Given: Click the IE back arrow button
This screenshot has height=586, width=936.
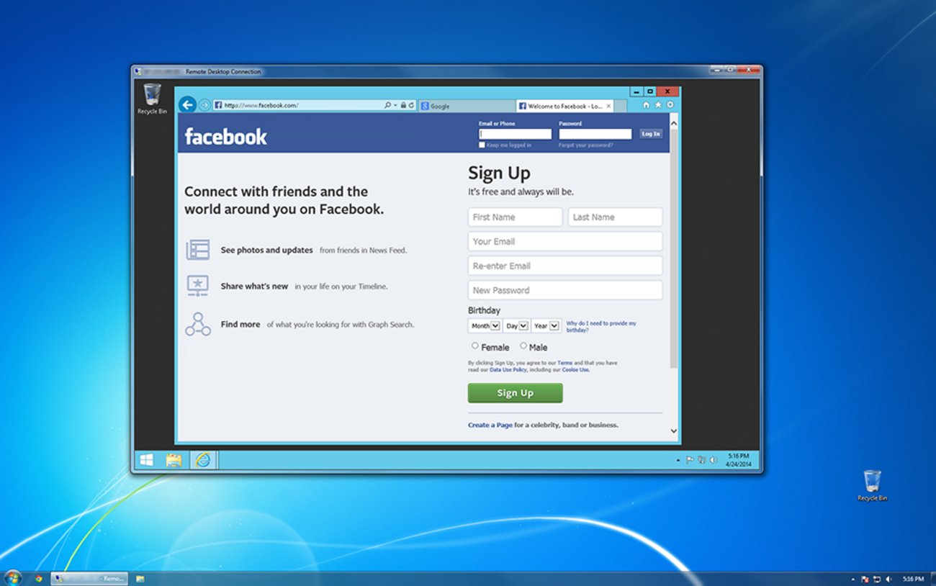Looking at the screenshot, I should [x=187, y=105].
